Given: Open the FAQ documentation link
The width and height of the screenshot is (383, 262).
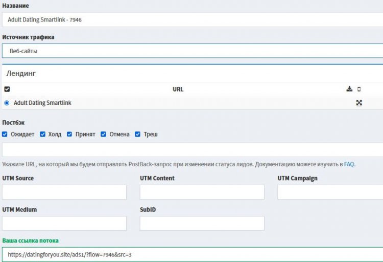Looking at the screenshot, I should tap(349, 164).
